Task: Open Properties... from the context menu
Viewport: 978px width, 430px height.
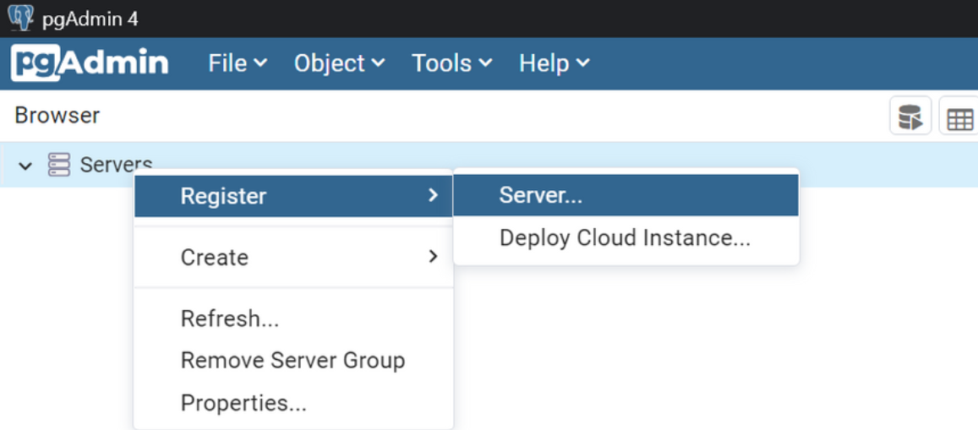Action: coord(294,403)
